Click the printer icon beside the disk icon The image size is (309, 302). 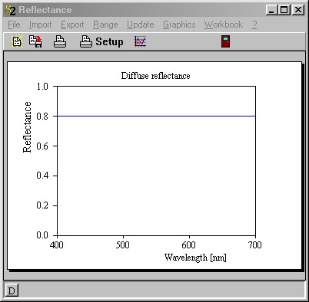pos(60,41)
